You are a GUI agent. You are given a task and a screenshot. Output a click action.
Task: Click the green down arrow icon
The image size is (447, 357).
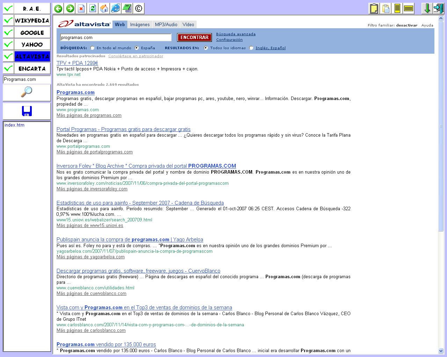click(x=427, y=8)
